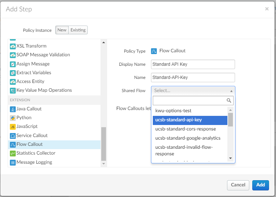Viewport: 276px width, 197px height.
Task: Select Extract Variables in policy list
Action: pos(34,73)
